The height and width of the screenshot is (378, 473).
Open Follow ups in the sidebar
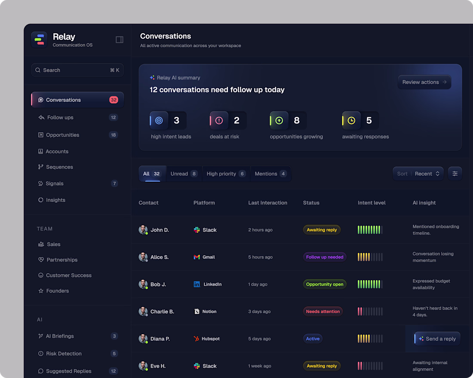pos(77,117)
